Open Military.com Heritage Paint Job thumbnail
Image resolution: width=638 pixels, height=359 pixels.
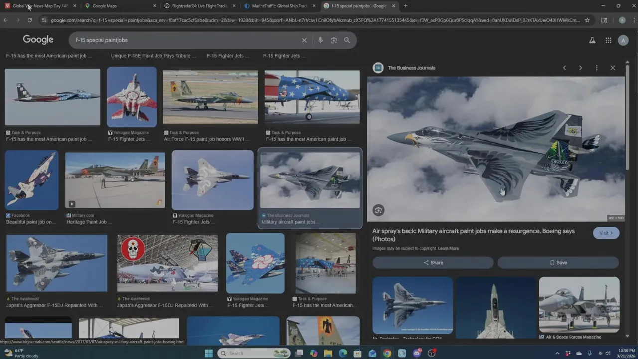pyautogui.click(x=115, y=180)
